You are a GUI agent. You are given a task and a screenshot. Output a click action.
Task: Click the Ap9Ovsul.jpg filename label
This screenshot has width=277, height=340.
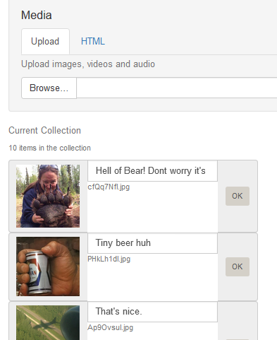[x=110, y=327]
